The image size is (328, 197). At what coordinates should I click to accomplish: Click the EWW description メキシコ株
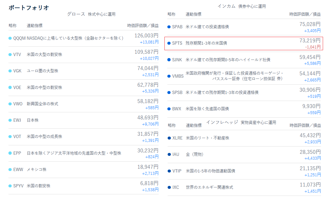(37, 170)
